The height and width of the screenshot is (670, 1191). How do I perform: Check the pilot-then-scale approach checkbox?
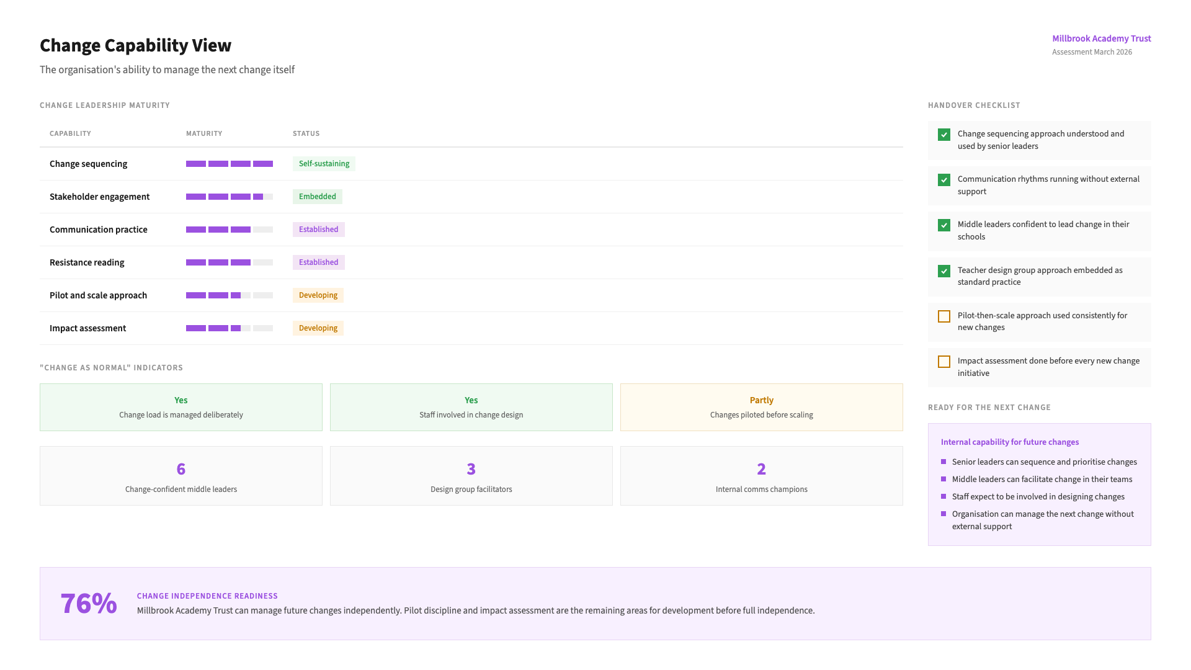(943, 316)
